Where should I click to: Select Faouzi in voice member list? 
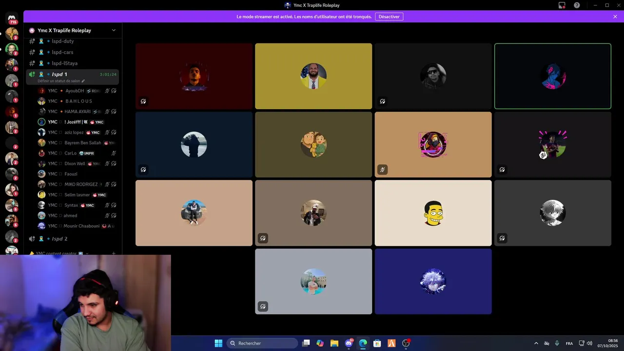point(78,174)
